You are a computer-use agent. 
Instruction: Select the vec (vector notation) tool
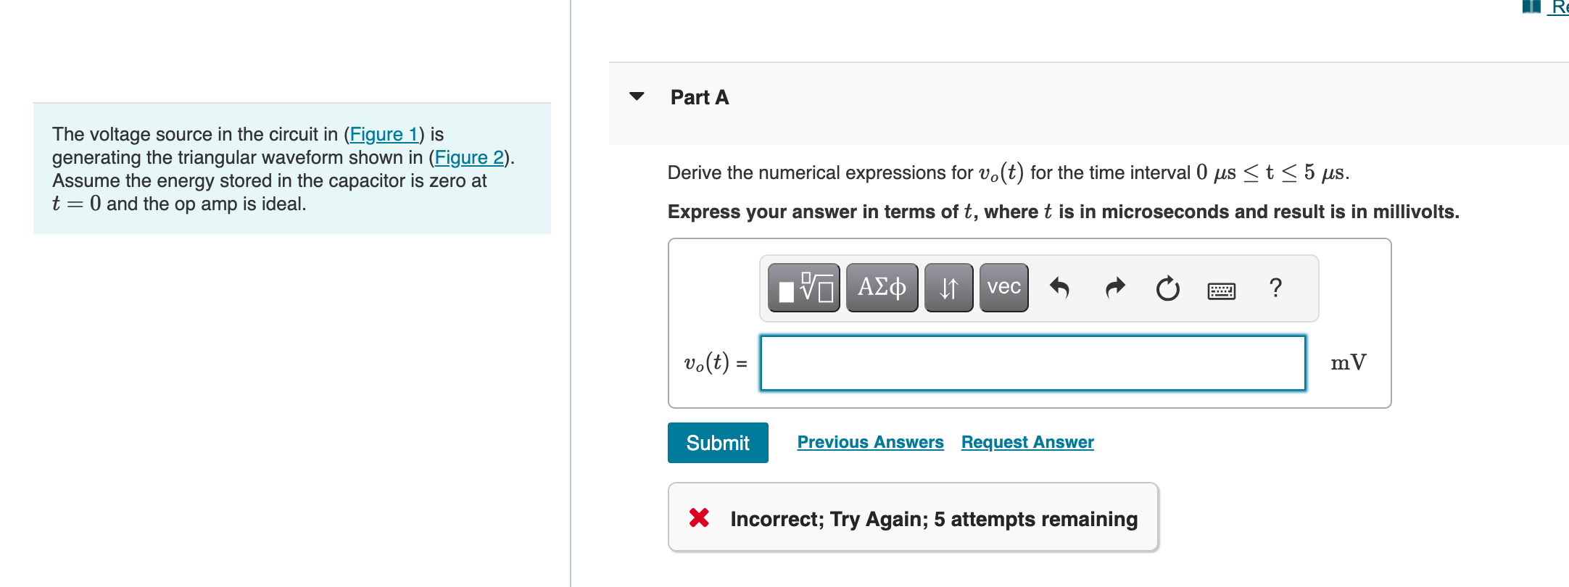tap(1003, 287)
